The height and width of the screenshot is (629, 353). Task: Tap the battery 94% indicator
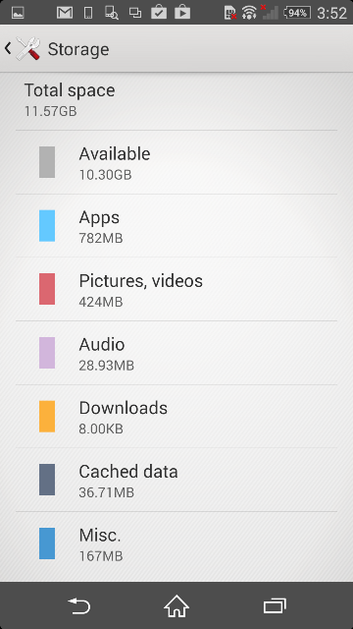(x=297, y=13)
